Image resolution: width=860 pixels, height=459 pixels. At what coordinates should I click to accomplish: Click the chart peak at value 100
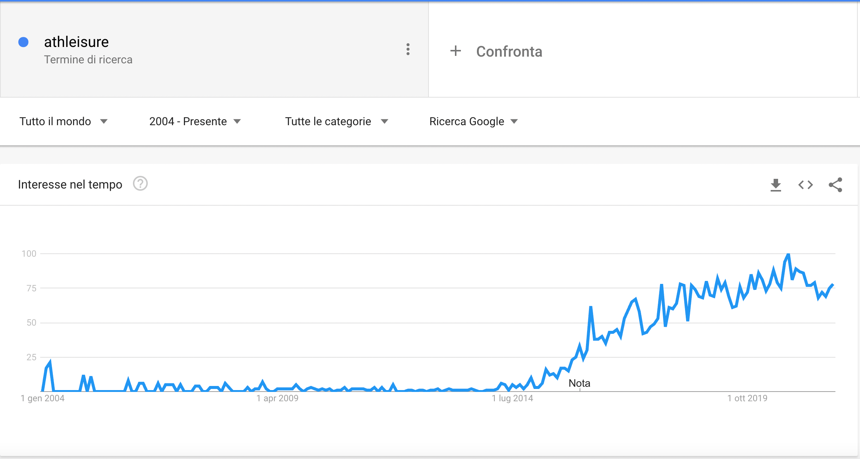point(788,254)
